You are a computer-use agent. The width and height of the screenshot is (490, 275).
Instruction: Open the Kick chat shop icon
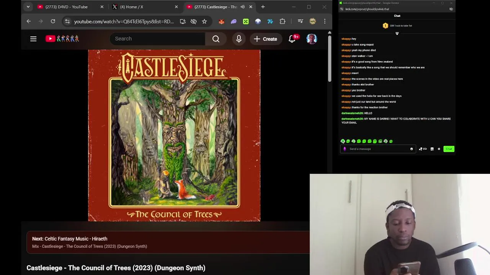point(432,149)
